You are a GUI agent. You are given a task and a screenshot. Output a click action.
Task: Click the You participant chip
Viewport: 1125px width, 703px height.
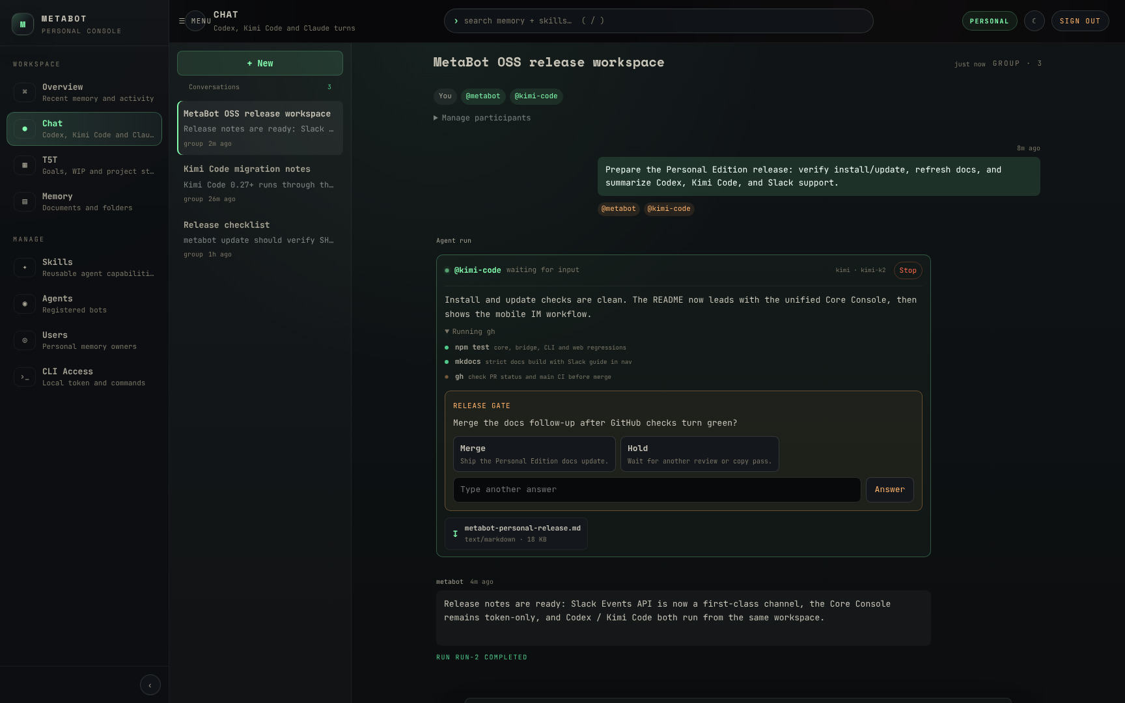coord(445,96)
